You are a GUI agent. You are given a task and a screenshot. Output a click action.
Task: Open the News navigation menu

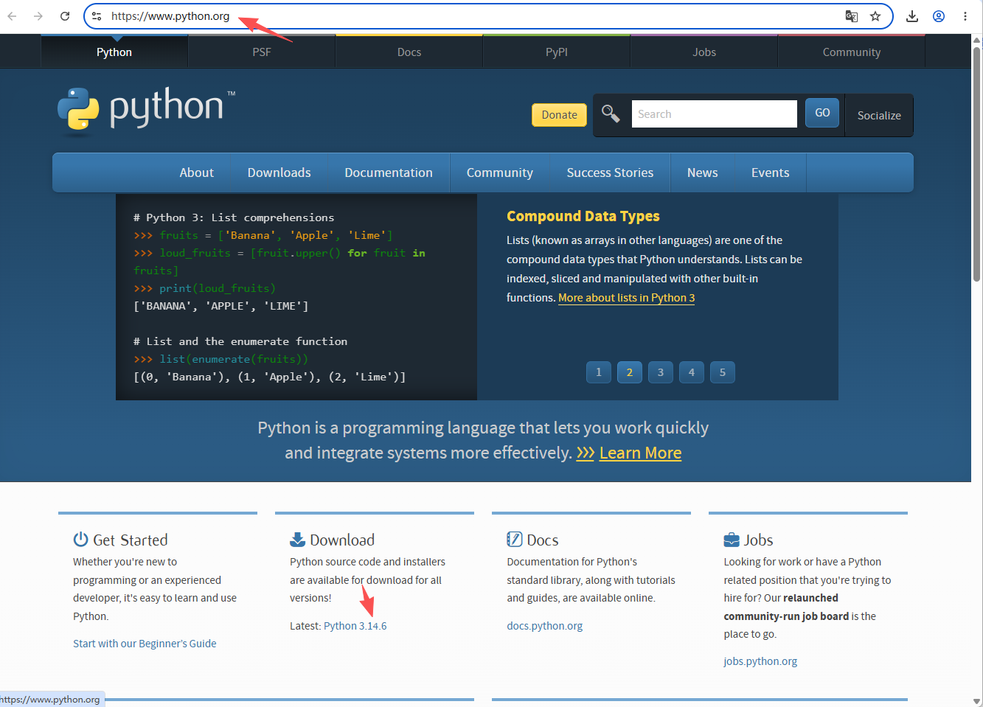coord(702,173)
